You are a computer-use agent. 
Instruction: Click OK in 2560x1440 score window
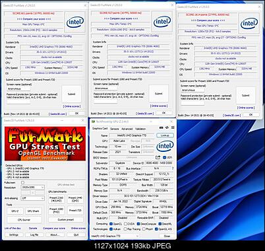tap(76, 114)
